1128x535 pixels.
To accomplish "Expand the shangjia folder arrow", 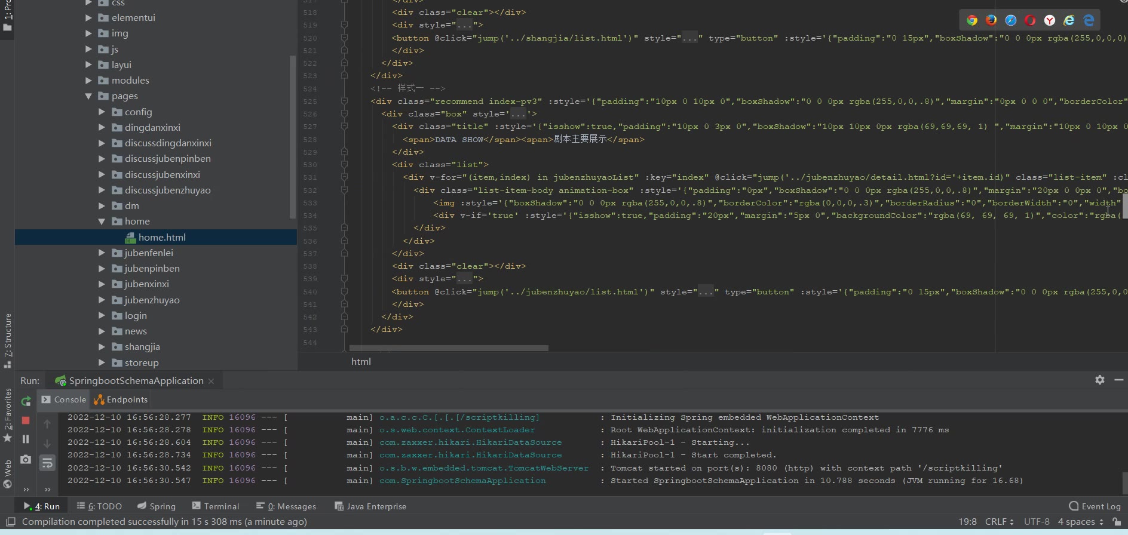I will [102, 347].
